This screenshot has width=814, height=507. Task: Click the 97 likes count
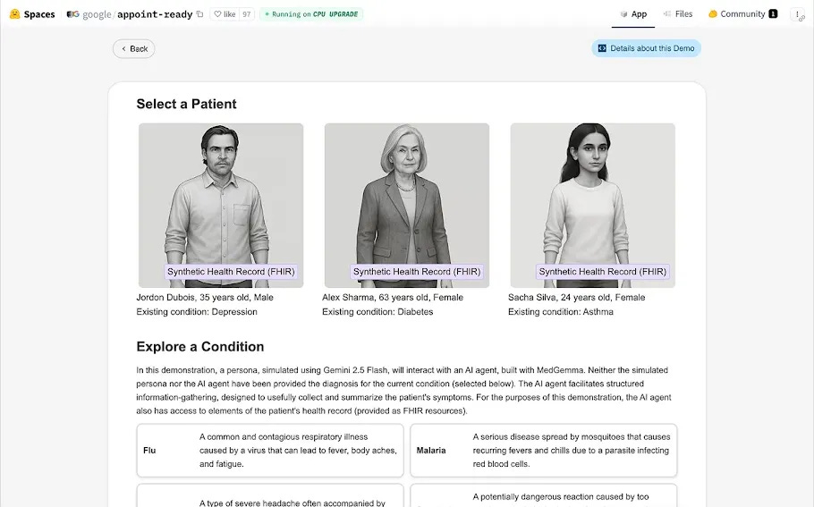coord(247,14)
